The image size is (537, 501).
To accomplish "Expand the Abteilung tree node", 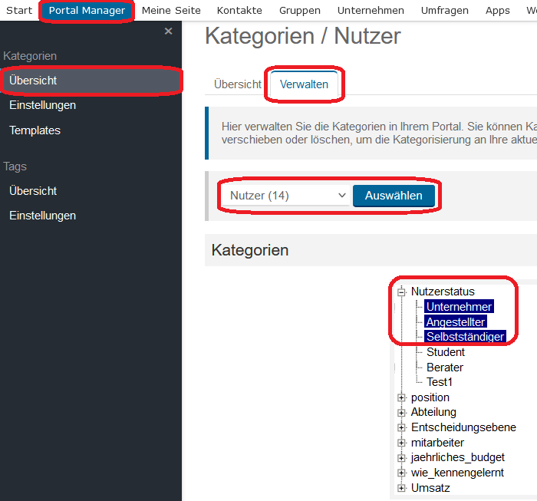I will 401,413.
